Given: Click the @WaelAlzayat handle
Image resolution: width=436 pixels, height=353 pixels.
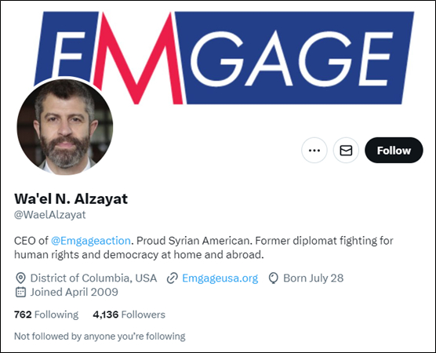Looking at the screenshot, I should pyautogui.click(x=49, y=215).
